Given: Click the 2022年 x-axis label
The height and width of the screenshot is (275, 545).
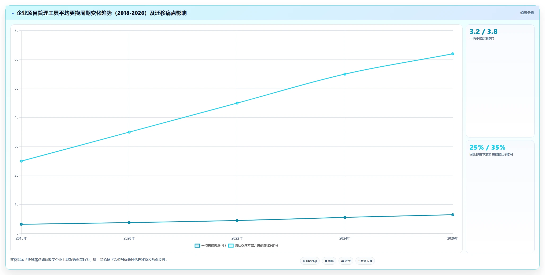Looking at the screenshot, I should pyautogui.click(x=237, y=238).
